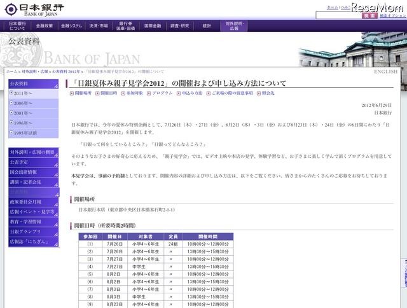Open 広報誌「にちぎん」 sidebar item
407x308 pixels.
34,242
